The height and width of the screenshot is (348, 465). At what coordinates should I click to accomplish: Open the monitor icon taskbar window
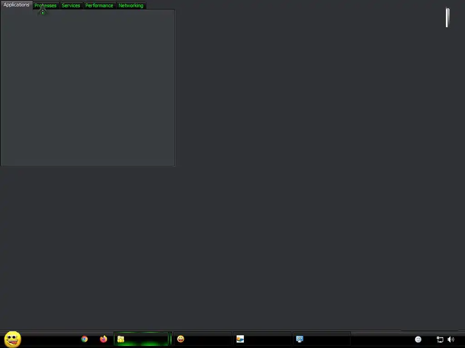[x=322, y=339]
